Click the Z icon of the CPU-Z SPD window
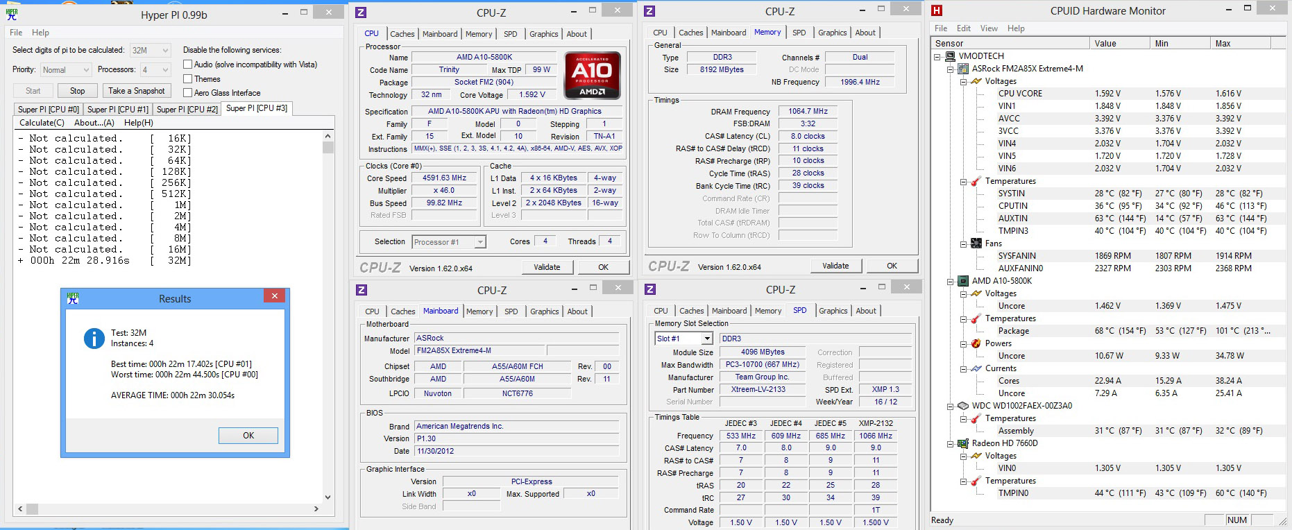This screenshot has height=530, width=1292. pyautogui.click(x=650, y=289)
